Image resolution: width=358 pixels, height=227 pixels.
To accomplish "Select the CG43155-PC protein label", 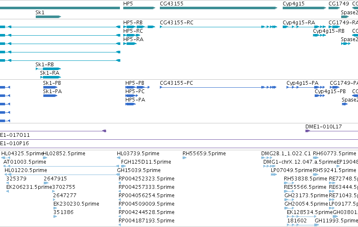I will (177, 83).
